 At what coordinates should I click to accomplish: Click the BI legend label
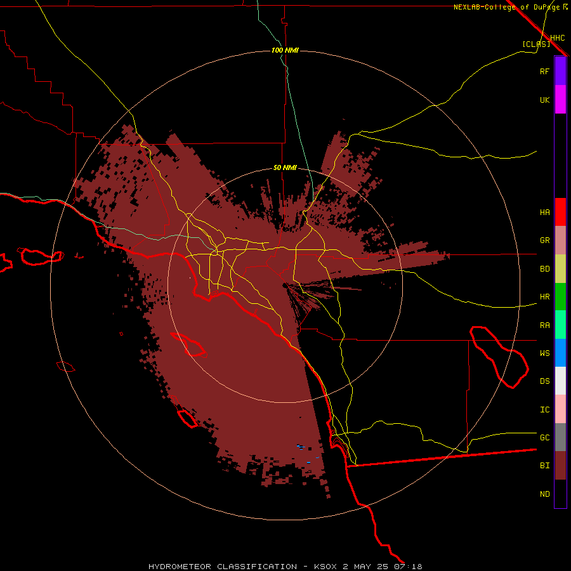pos(544,466)
